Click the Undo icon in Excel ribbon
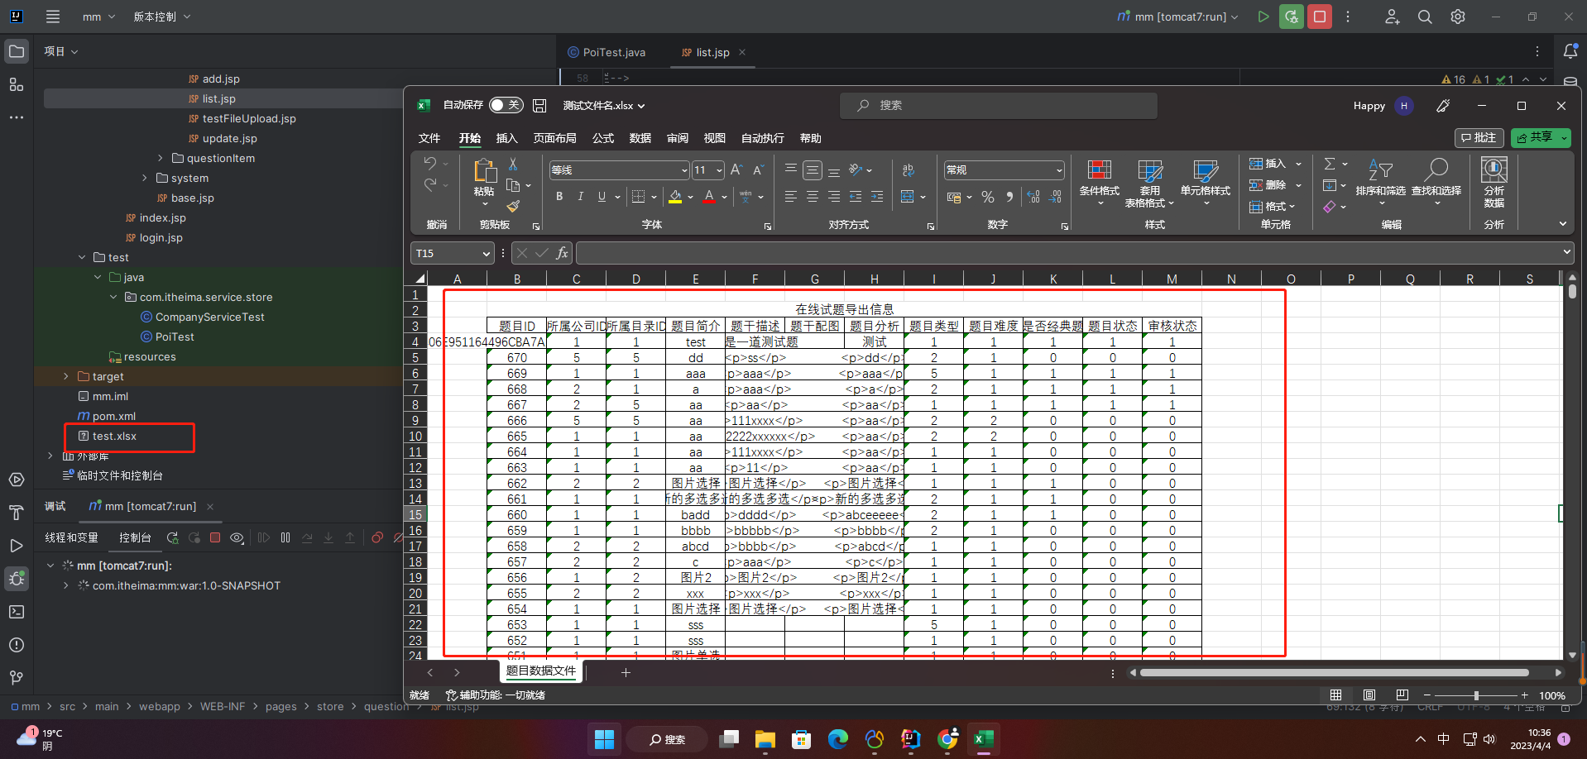This screenshot has width=1587, height=759. click(429, 164)
